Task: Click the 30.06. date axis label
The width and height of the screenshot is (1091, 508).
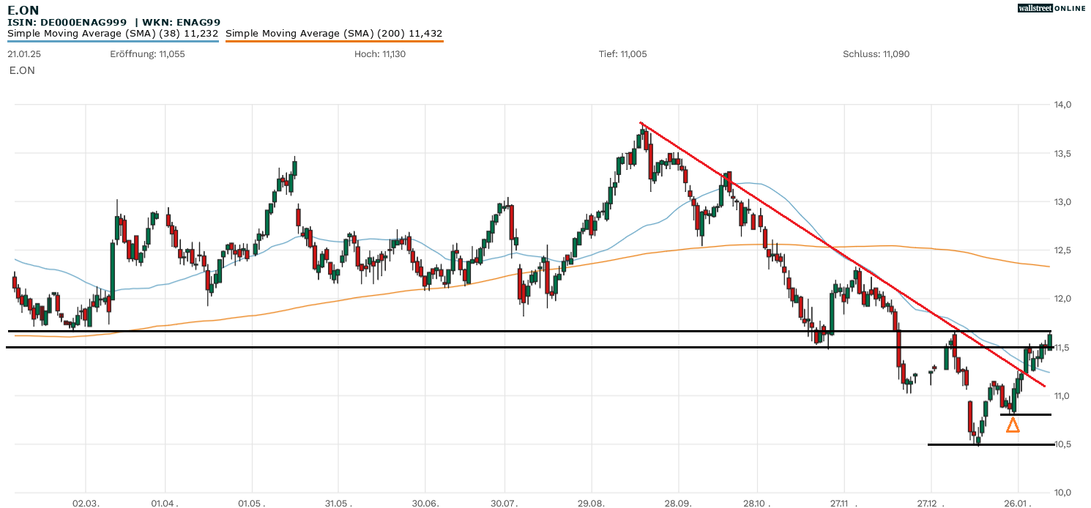Action: [425, 504]
